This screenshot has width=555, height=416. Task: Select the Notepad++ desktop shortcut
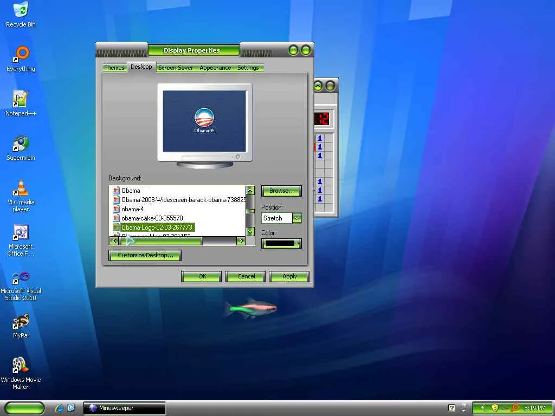point(21,103)
